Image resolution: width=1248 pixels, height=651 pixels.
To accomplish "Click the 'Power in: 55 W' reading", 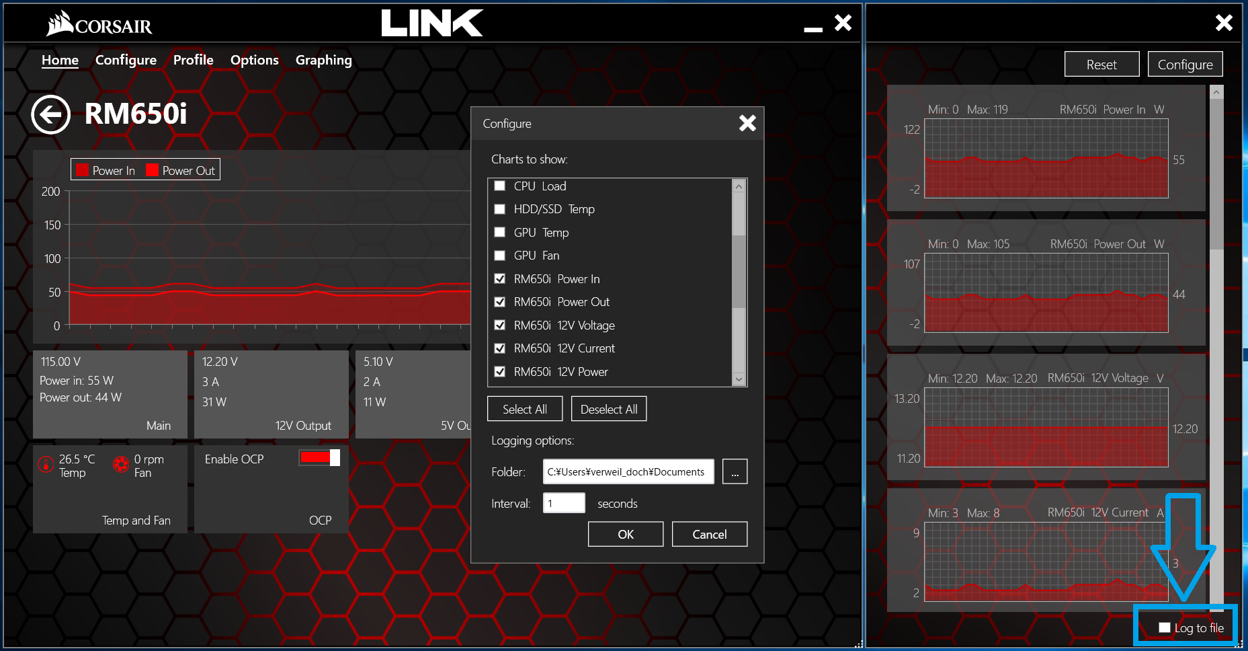I will click(x=77, y=380).
